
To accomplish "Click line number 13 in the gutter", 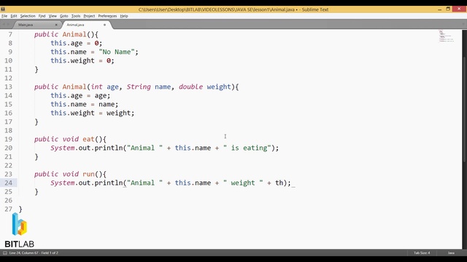I will point(8,87).
